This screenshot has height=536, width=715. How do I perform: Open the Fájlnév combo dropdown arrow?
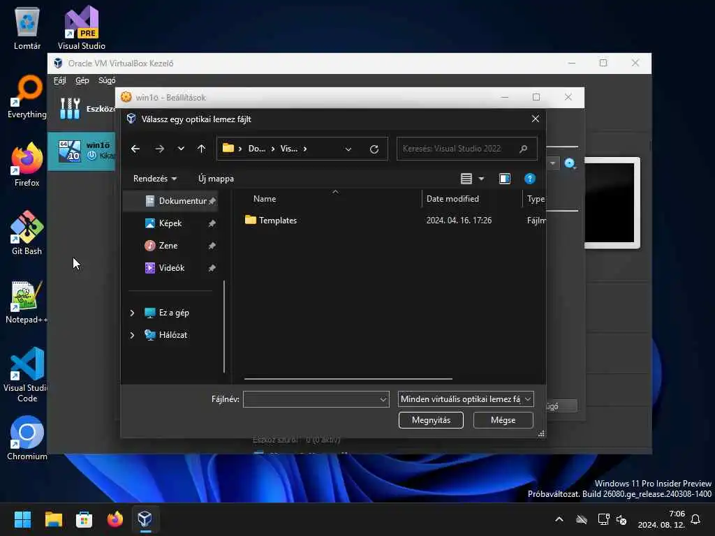[x=383, y=399]
